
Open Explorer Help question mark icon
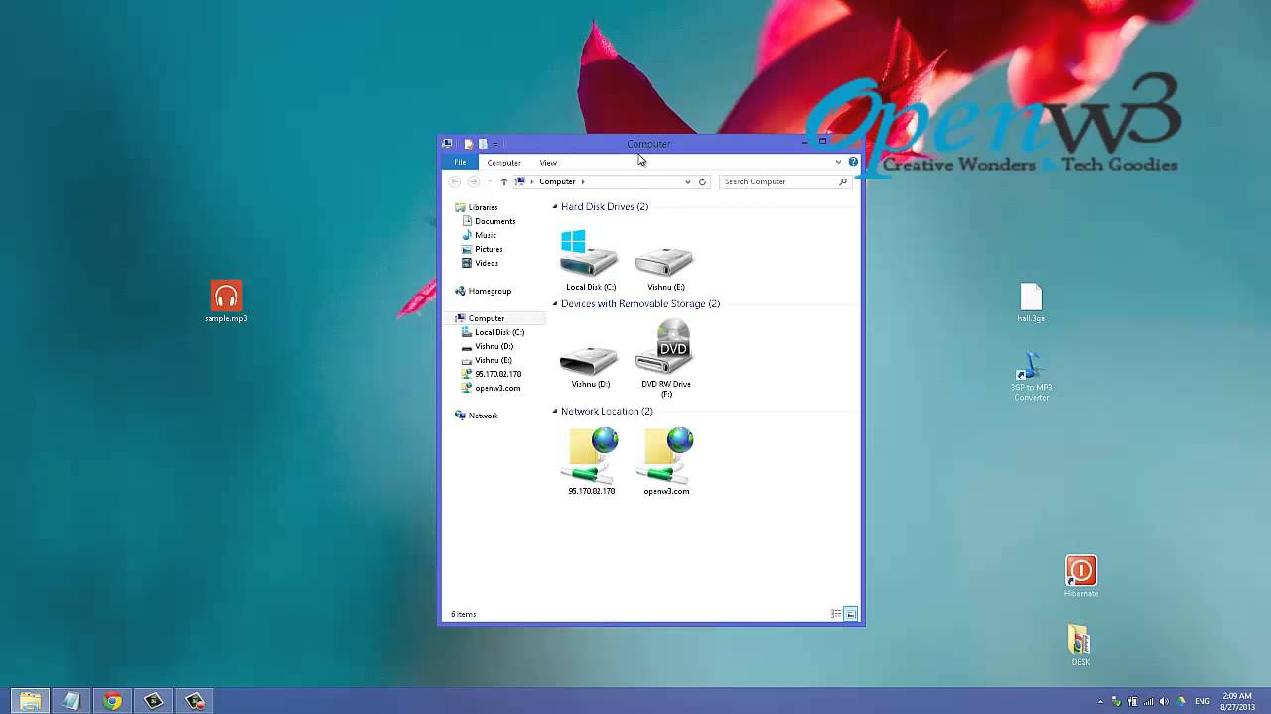point(853,162)
